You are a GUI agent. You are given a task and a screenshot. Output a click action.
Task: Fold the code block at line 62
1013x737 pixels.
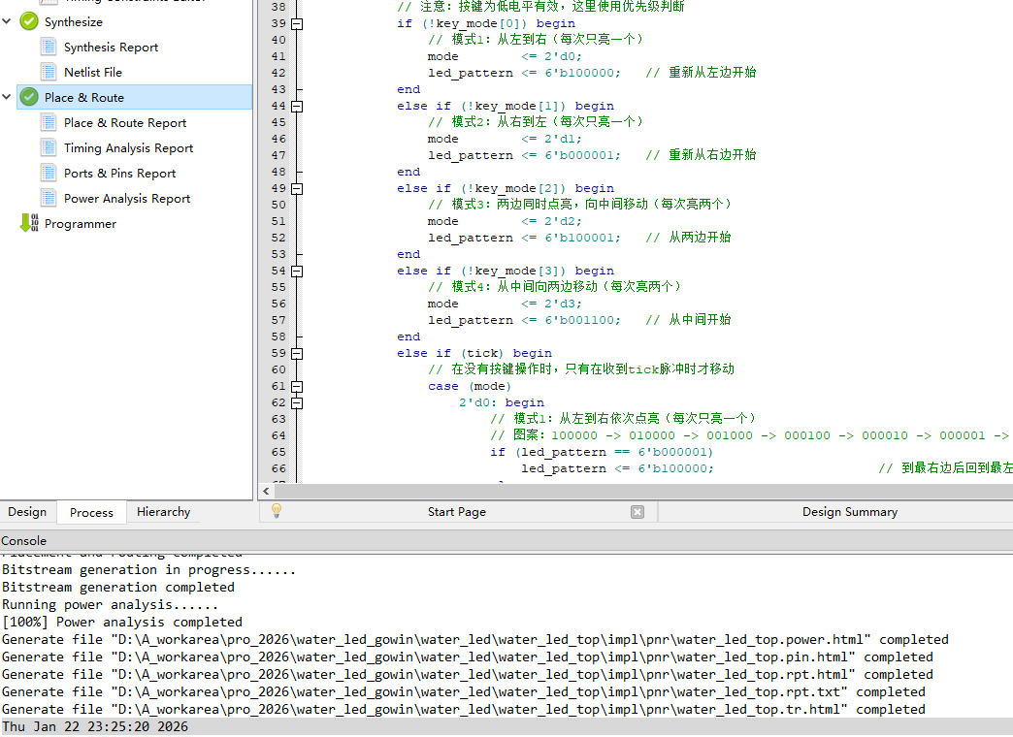pyautogui.click(x=297, y=403)
